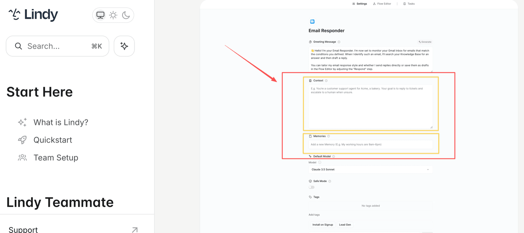Image resolution: width=524 pixels, height=233 pixels.
Task: Open the Settings tab
Action: (360, 4)
